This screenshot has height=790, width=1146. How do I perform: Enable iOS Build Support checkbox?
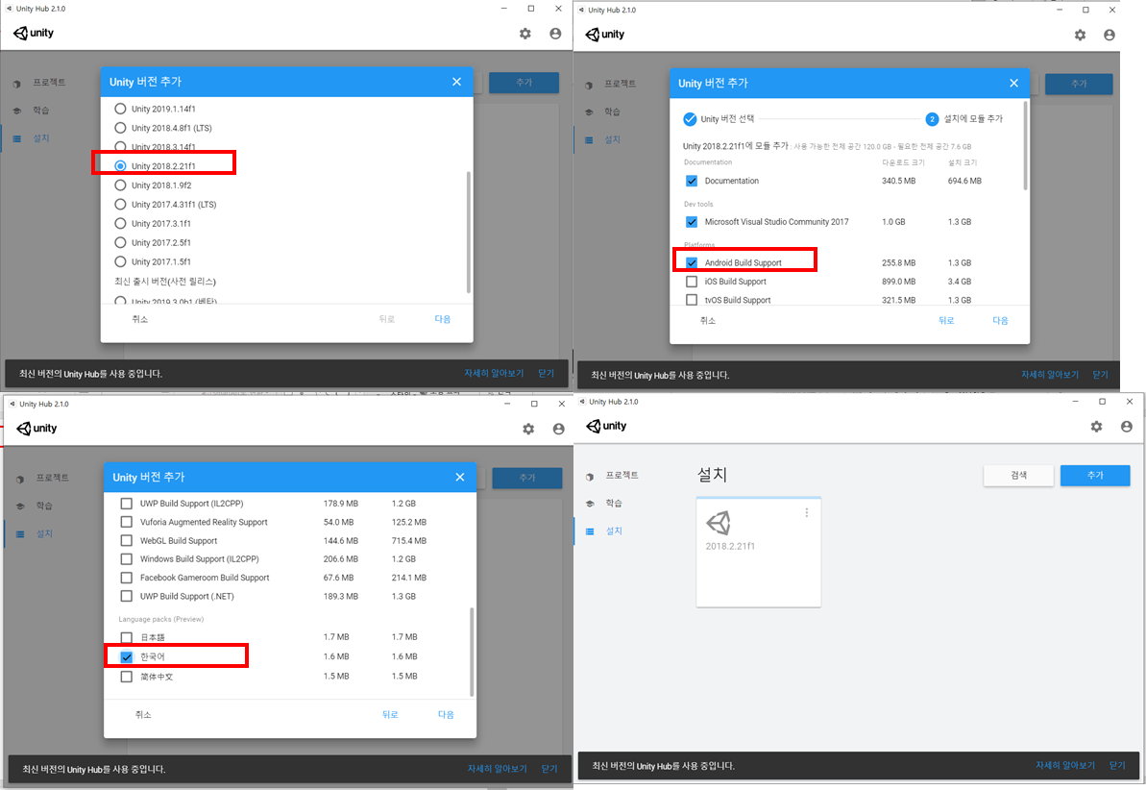[692, 282]
